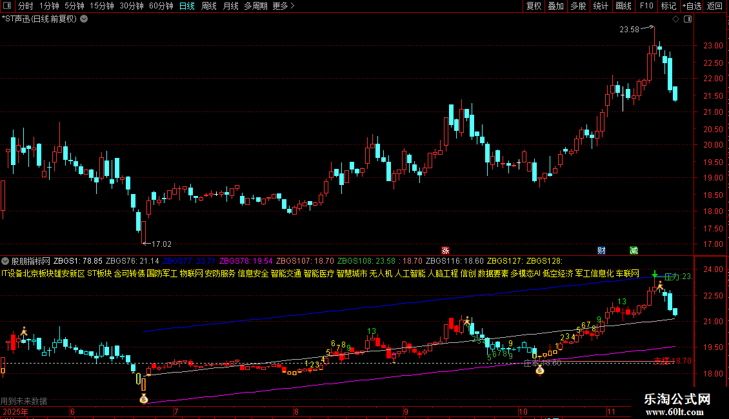Select the 15分钟 period

102,6
